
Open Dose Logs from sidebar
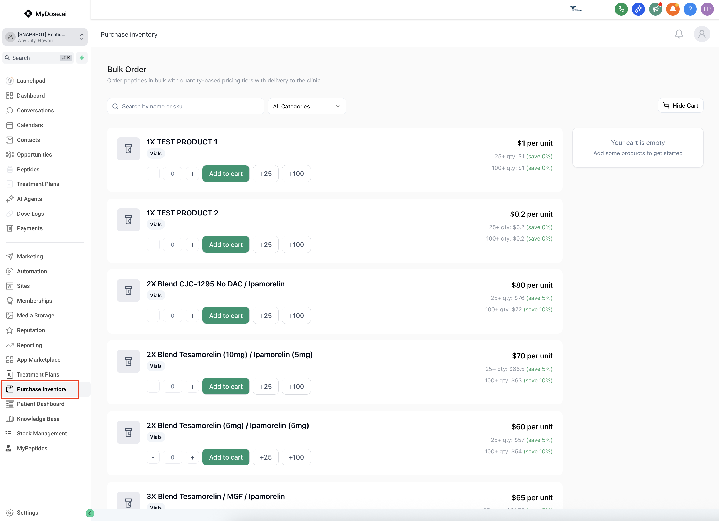(30, 214)
